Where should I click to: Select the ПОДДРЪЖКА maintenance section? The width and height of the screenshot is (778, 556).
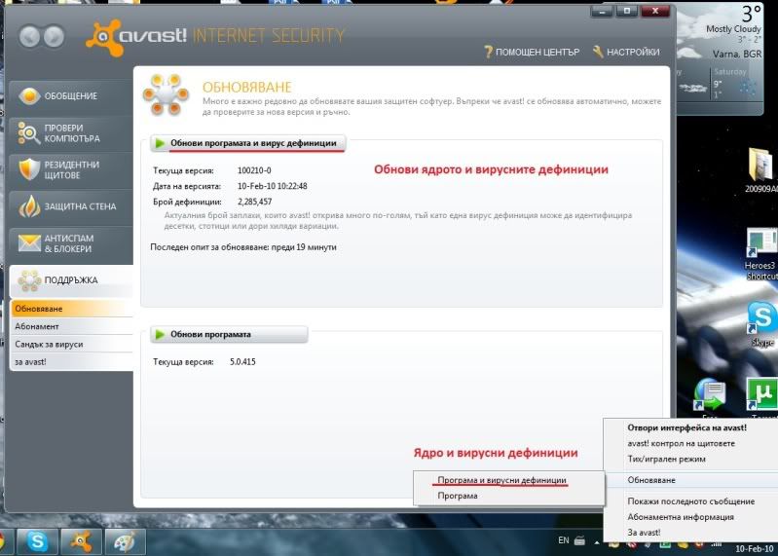point(70,280)
